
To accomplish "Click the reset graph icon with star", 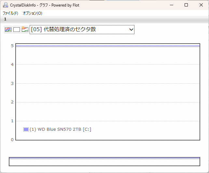I will (x=25, y=30).
